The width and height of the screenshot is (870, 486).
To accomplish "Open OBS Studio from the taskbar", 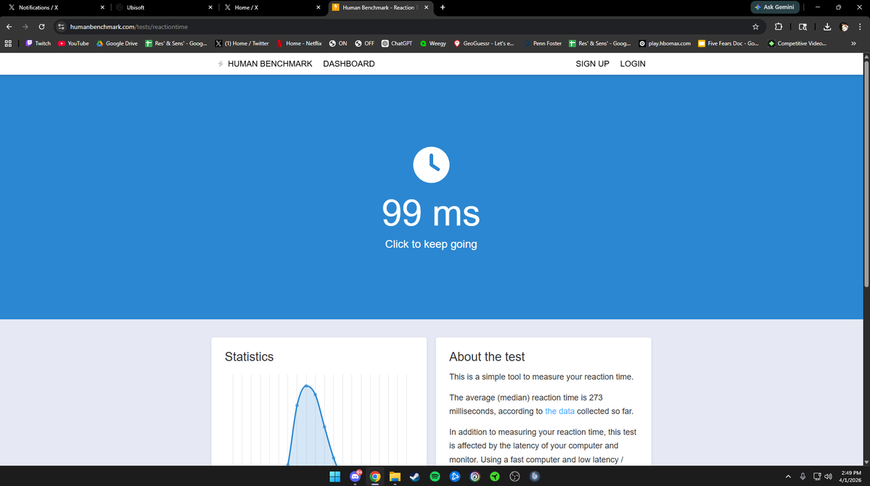I will pyautogui.click(x=515, y=477).
